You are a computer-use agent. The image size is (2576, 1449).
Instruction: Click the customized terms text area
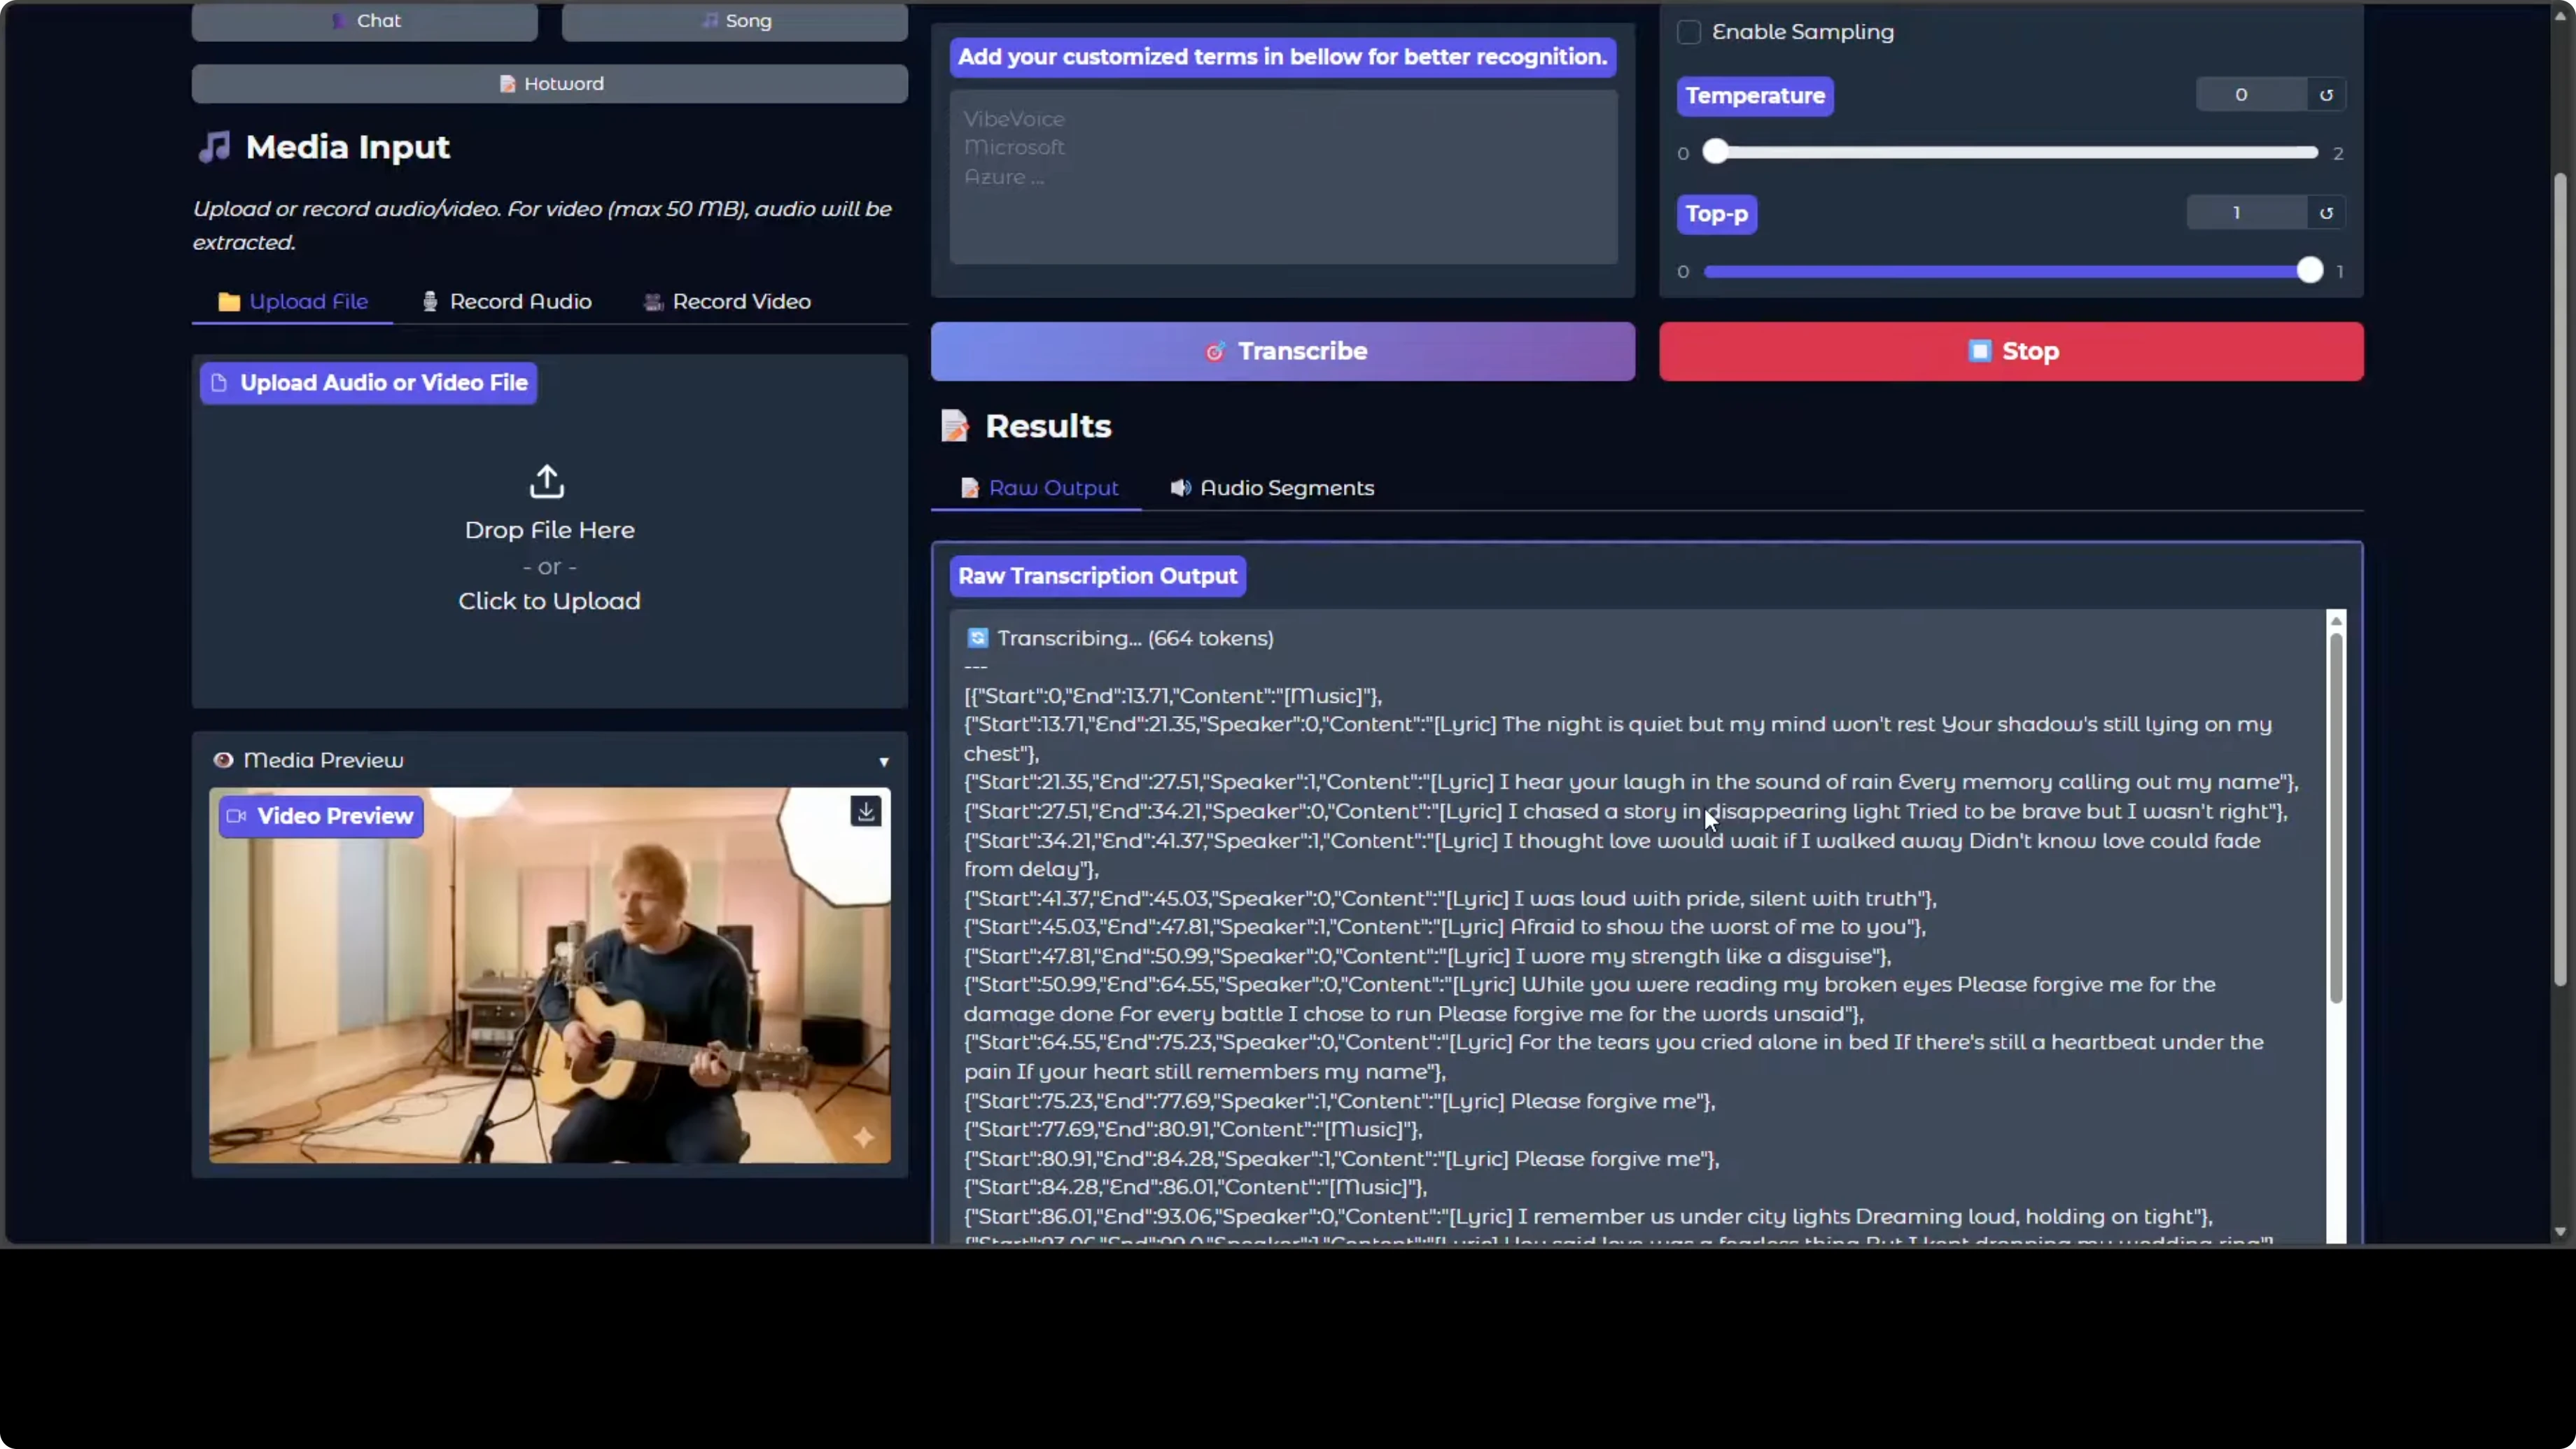coord(1283,177)
